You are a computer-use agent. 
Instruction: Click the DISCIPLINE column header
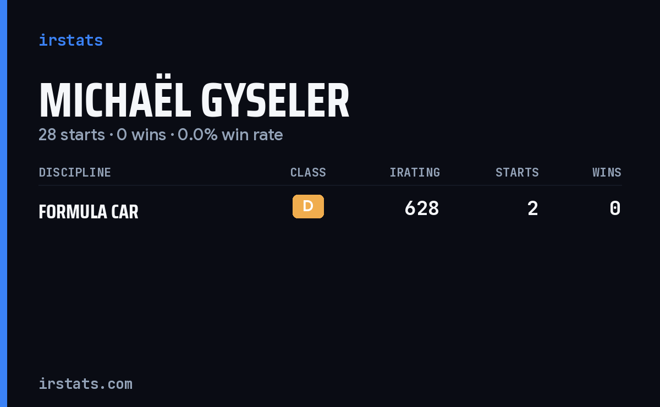[75, 172]
